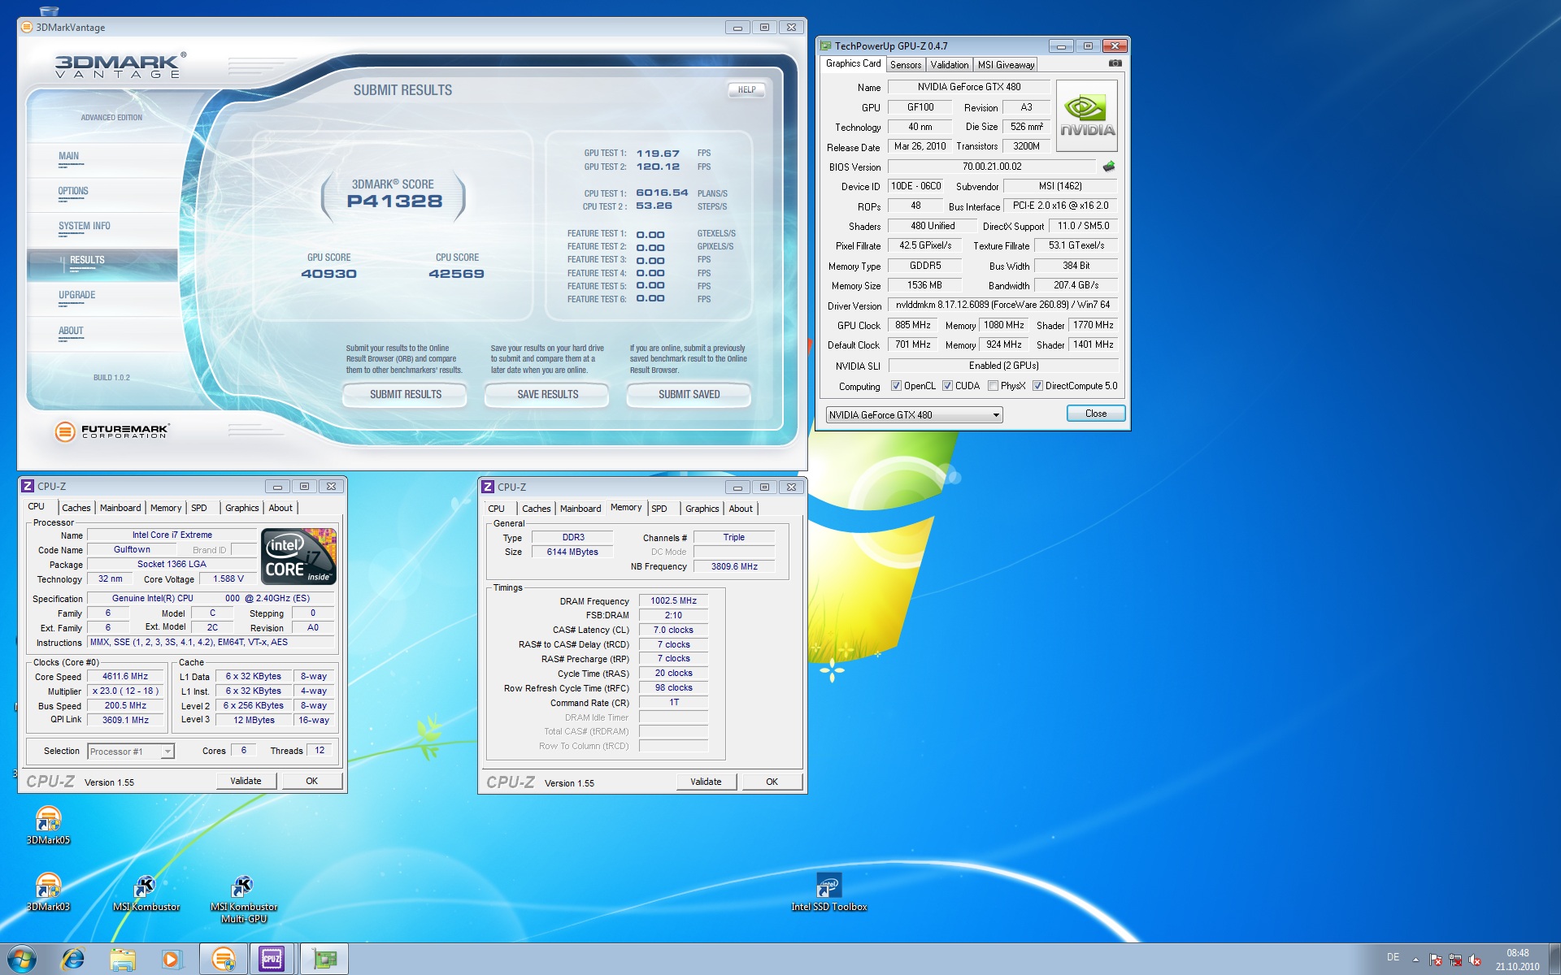The height and width of the screenshot is (975, 1561).
Task: Click OK in the right CPU-Z Memory window
Action: [772, 782]
